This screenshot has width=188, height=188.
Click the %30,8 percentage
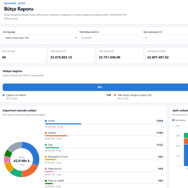[x=160, y=121]
